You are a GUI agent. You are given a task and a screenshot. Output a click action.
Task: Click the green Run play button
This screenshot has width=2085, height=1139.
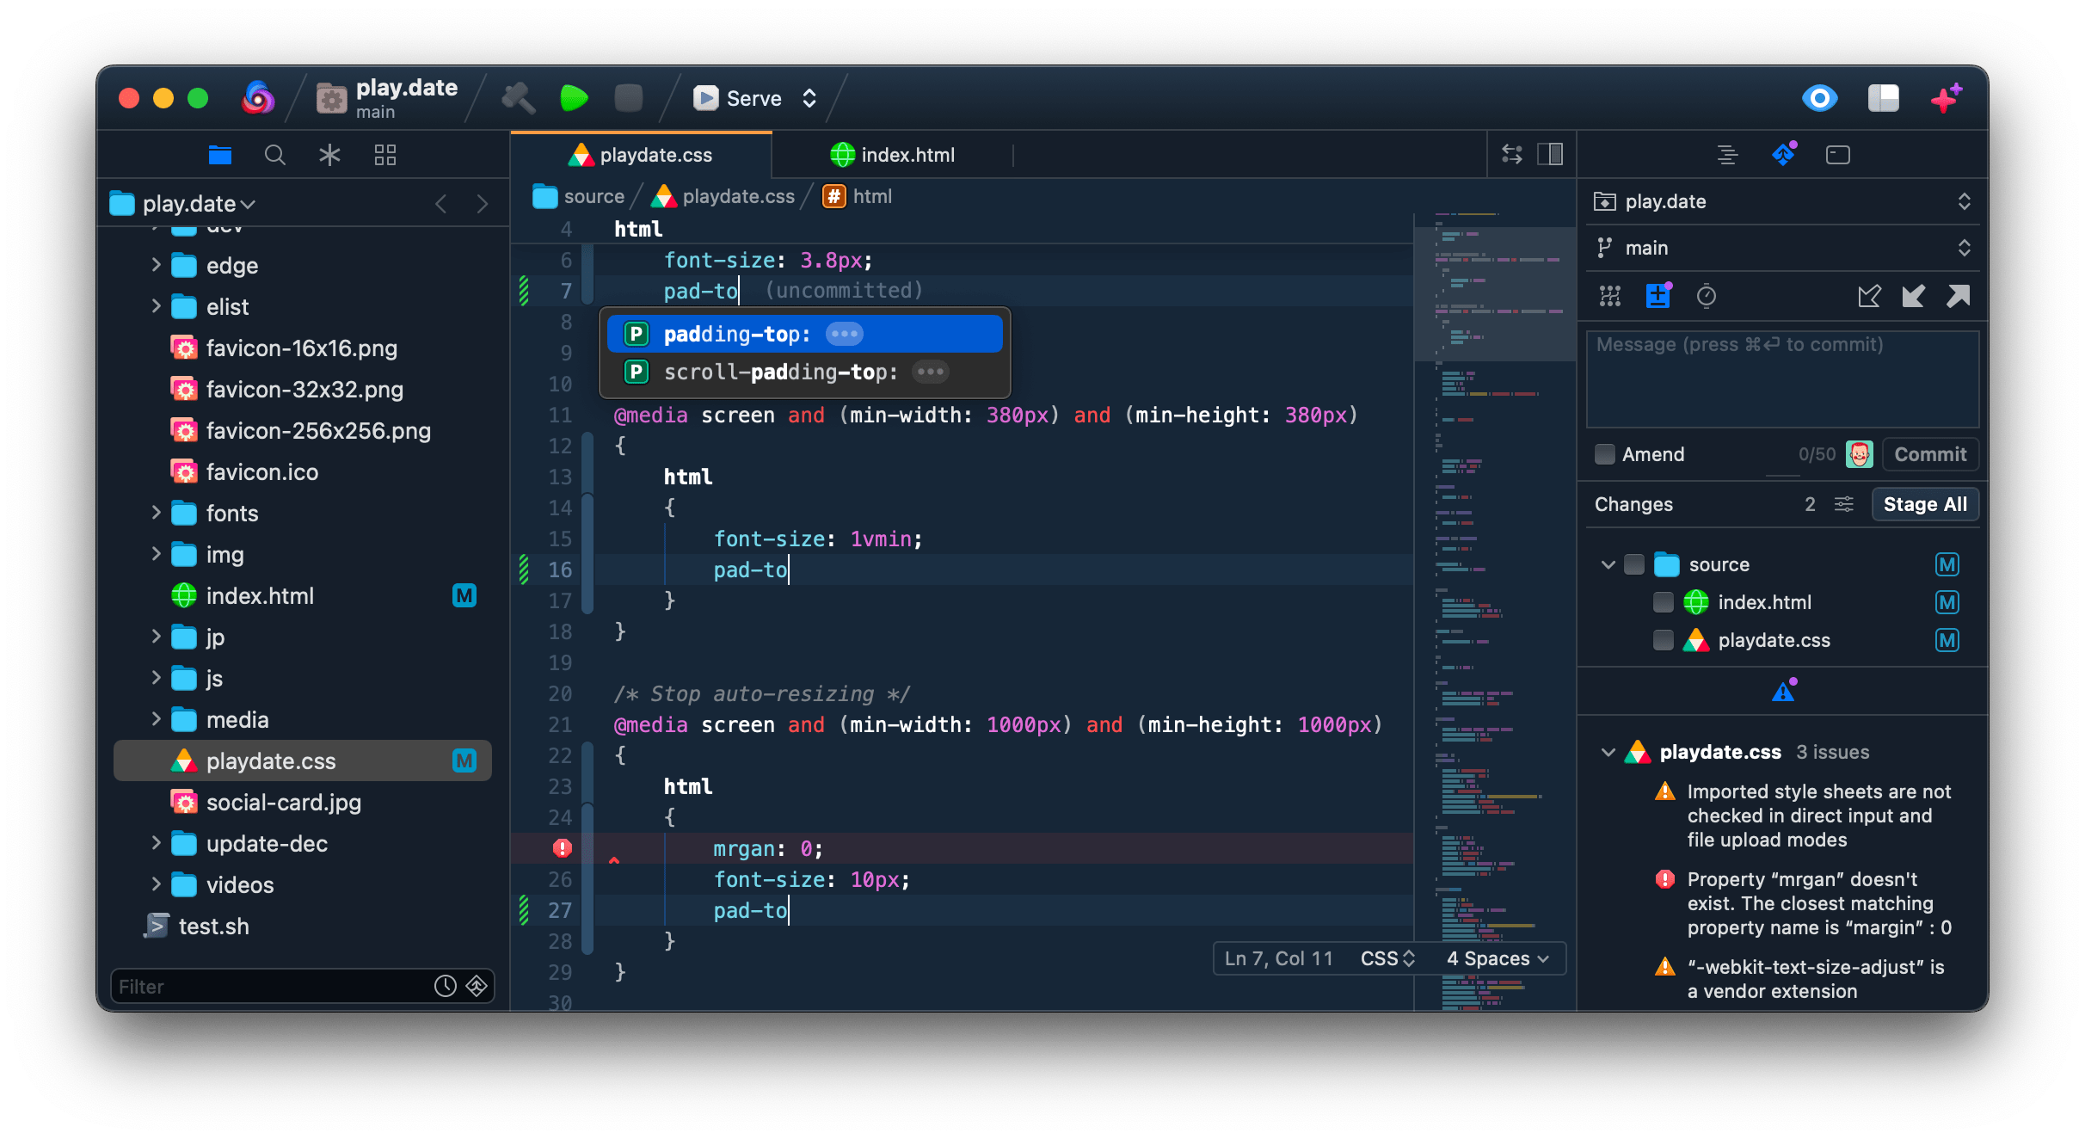[574, 98]
